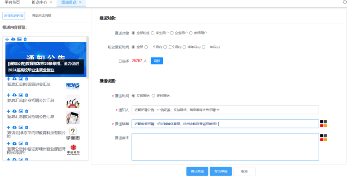This screenshot has width=347, height=177.
Task: Switch to 推送中心 tab
Action: tap(40, 2)
